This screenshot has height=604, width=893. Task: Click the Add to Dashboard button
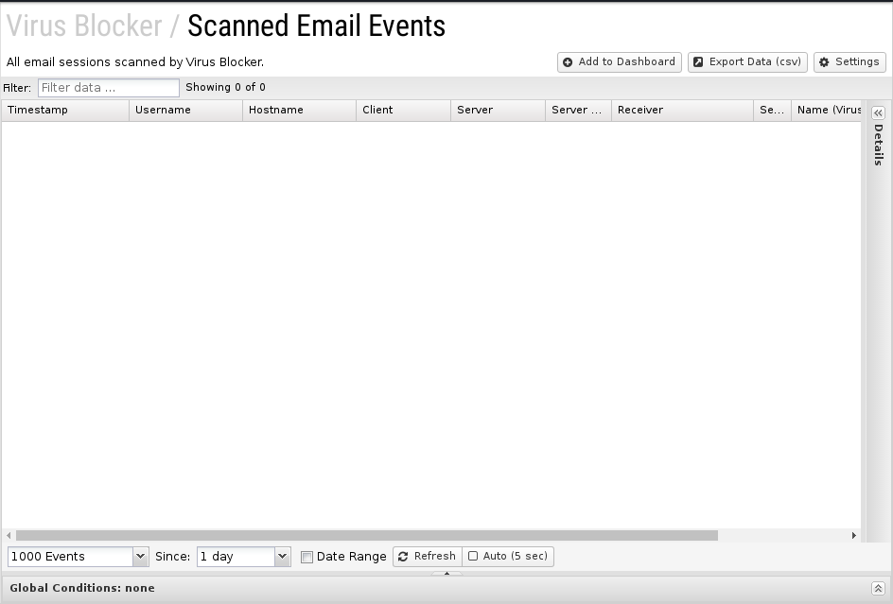tap(619, 62)
